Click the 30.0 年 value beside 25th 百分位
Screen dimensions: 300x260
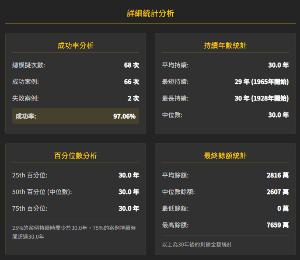coord(129,175)
